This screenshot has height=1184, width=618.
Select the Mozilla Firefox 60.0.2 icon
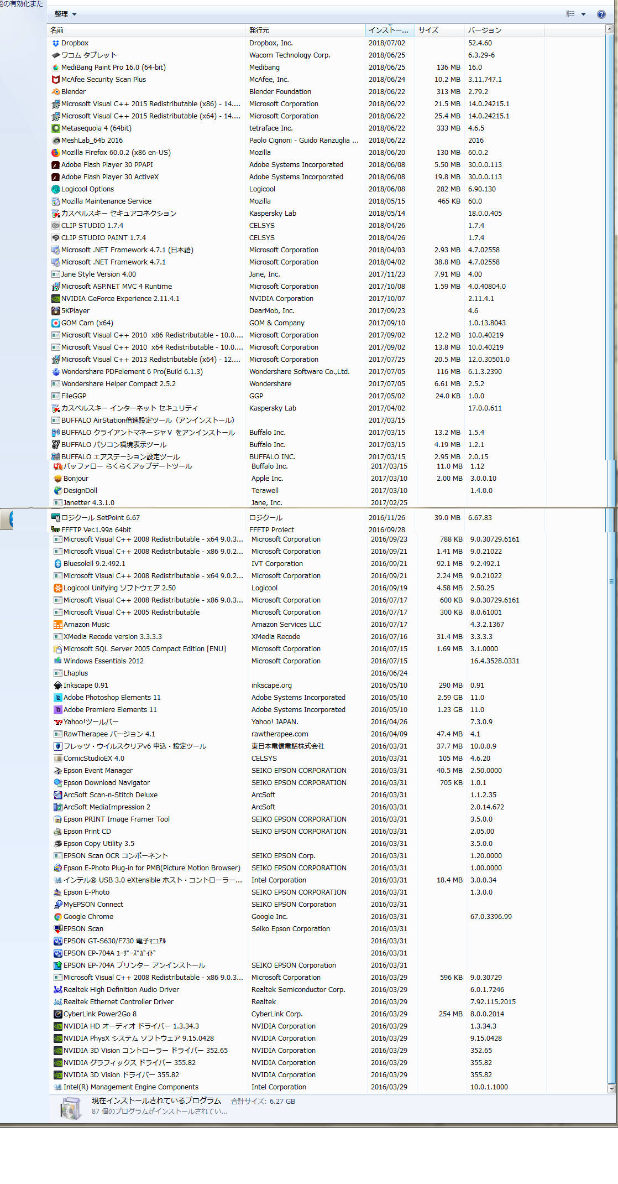pos(55,153)
